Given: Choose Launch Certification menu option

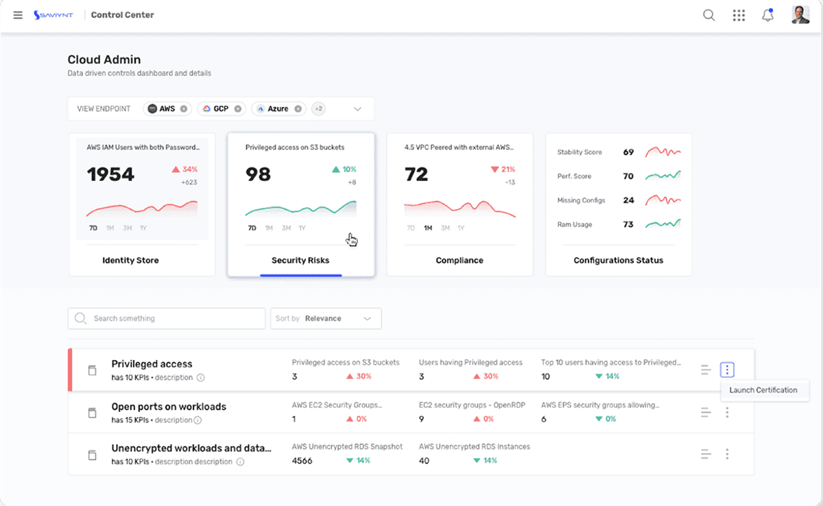Looking at the screenshot, I should [x=763, y=390].
